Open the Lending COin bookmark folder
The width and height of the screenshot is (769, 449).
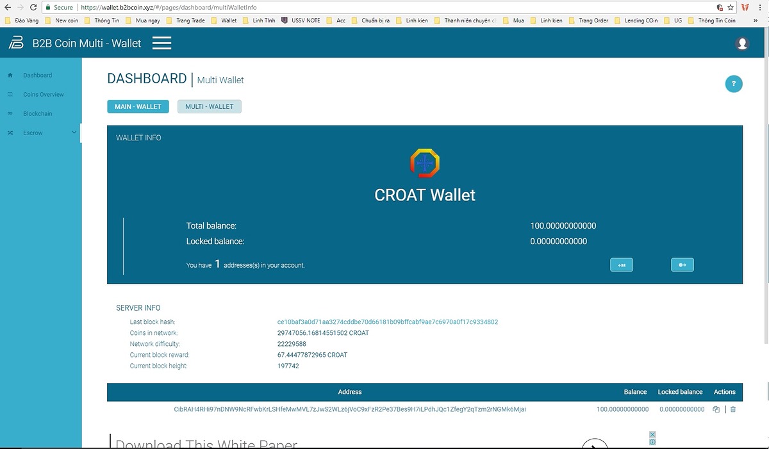click(635, 20)
